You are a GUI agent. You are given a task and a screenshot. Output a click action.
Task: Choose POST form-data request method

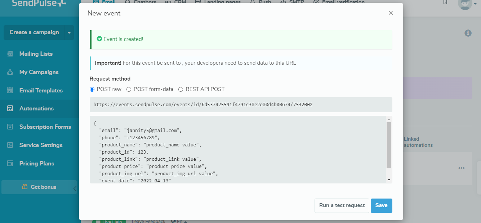coord(129,89)
